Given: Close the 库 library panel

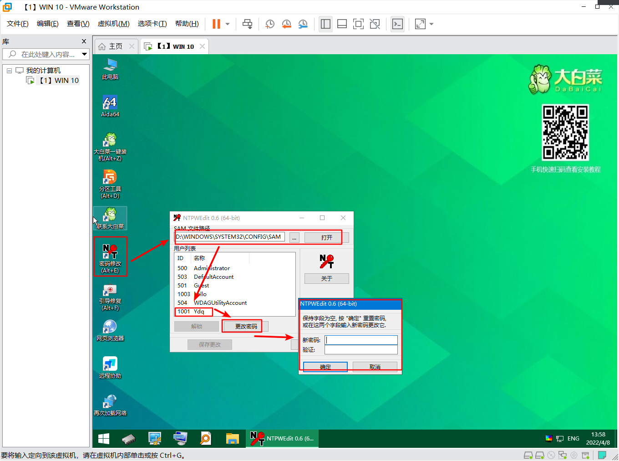Looking at the screenshot, I should pos(84,41).
